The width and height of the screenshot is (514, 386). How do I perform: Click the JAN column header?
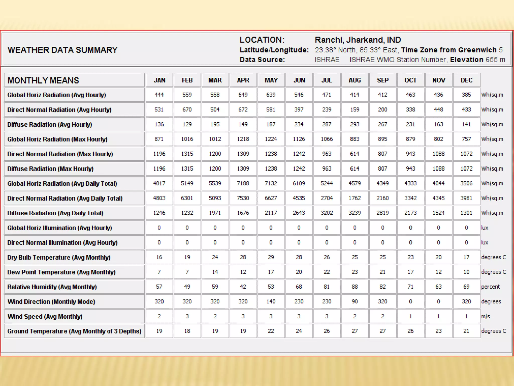[x=159, y=80]
